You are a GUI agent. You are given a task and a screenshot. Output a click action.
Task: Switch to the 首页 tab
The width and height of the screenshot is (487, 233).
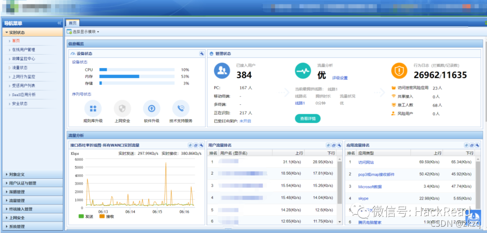tap(73, 23)
